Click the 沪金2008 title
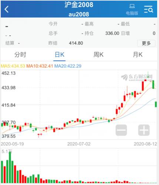This screenshot has width=159, height=185. (79, 5)
